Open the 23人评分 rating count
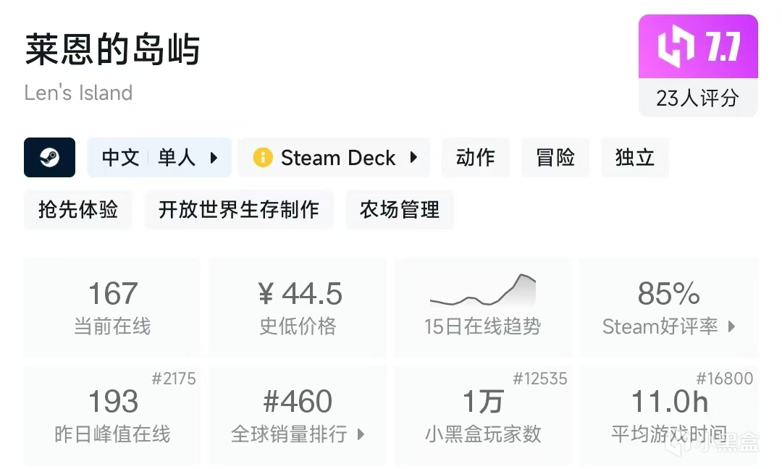The image size is (782, 469). 697,98
